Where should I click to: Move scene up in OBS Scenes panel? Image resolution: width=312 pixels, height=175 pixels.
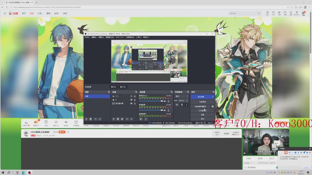96,119
